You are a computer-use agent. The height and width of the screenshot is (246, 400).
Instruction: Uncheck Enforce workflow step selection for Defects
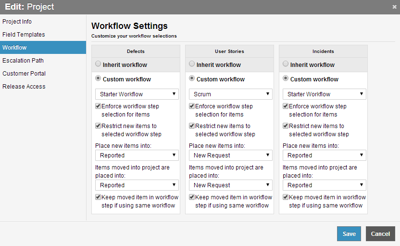coord(98,106)
